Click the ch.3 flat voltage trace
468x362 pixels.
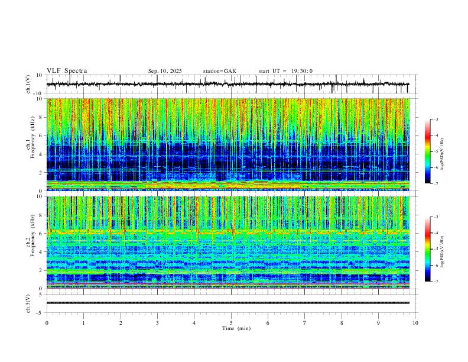click(x=228, y=303)
